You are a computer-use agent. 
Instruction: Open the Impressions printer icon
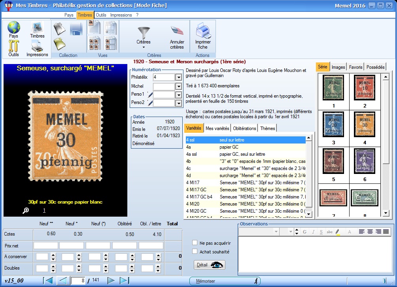[37, 46]
